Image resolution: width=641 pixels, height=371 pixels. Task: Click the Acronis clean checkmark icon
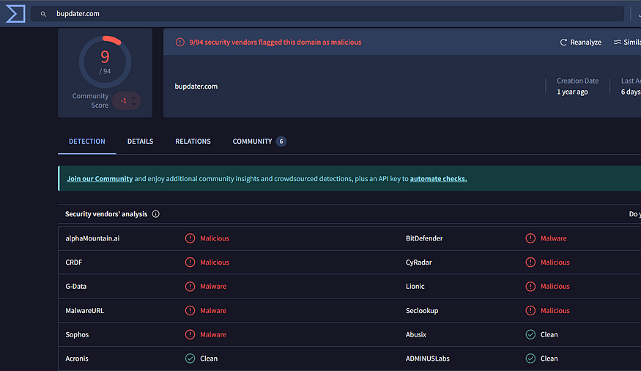[190, 359]
